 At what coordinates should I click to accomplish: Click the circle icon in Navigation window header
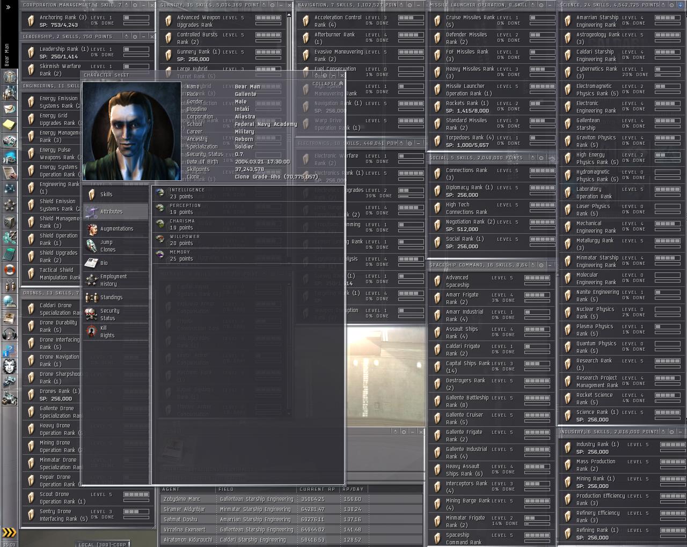[x=410, y=5]
